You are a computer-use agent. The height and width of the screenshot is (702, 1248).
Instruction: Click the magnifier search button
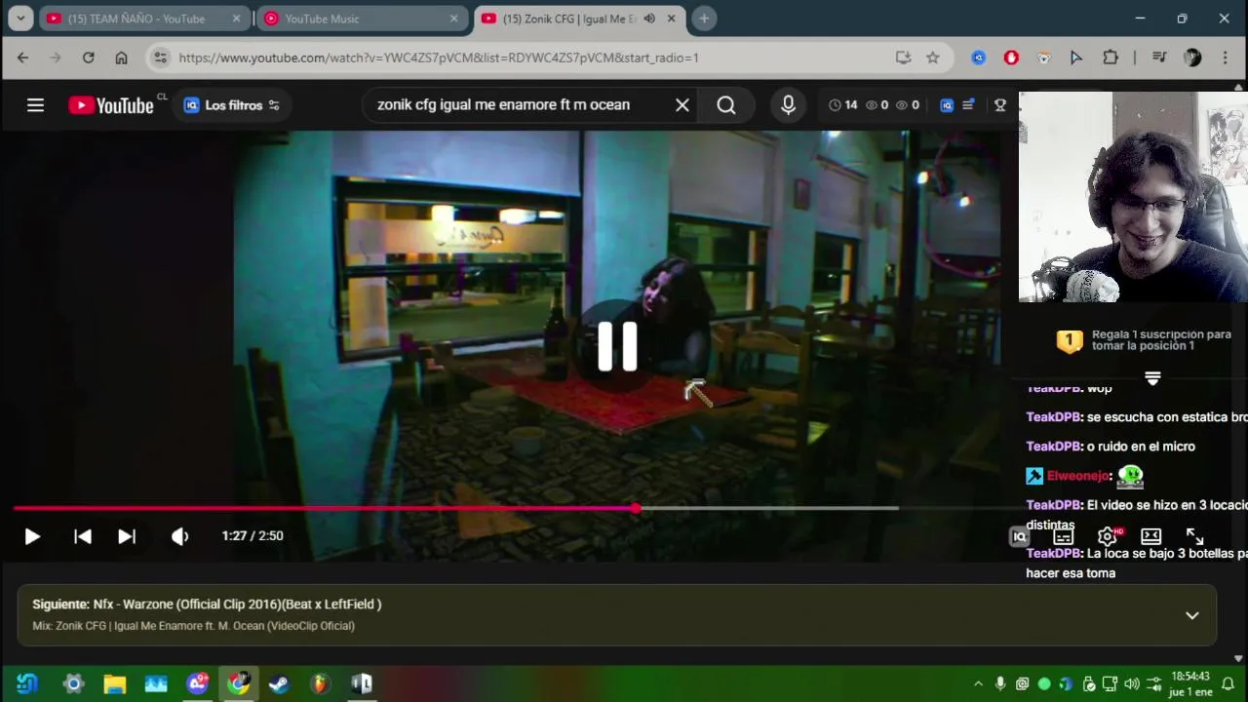726,105
